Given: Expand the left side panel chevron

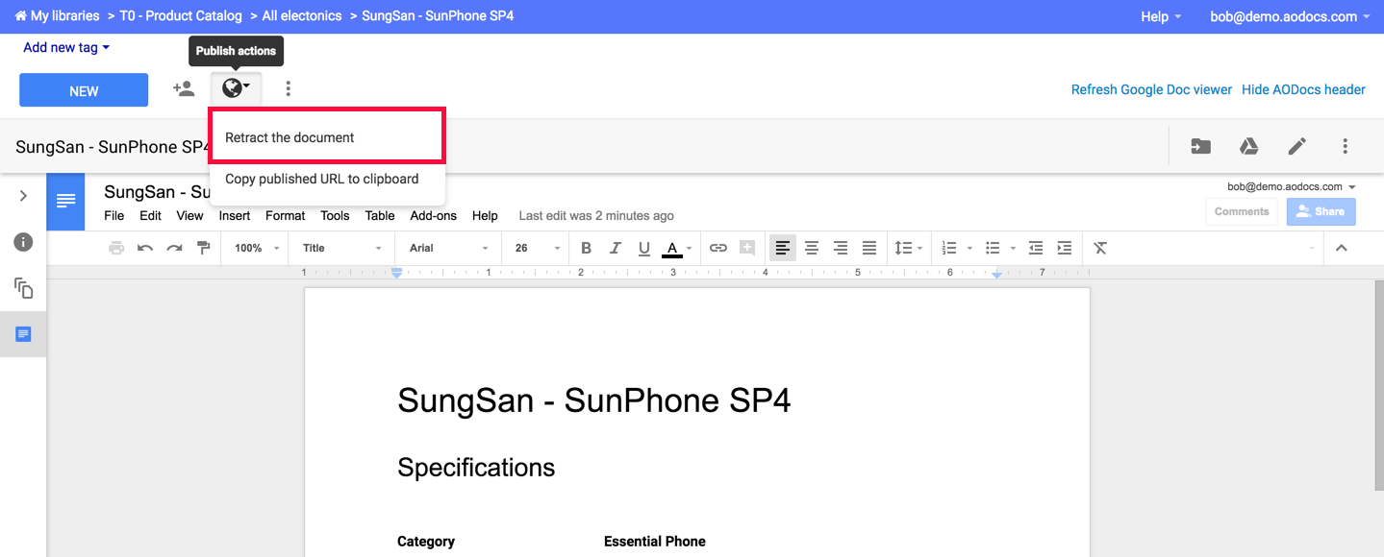Looking at the screenshot, I should 23,196.
